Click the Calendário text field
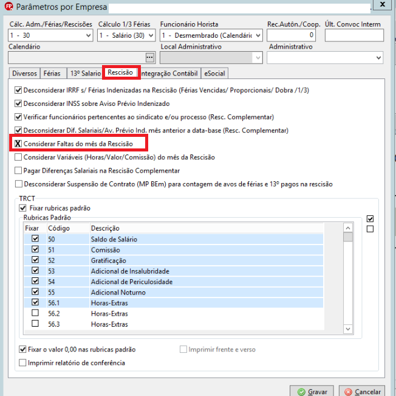The image size is (396, 396). (x=77, y=58)
